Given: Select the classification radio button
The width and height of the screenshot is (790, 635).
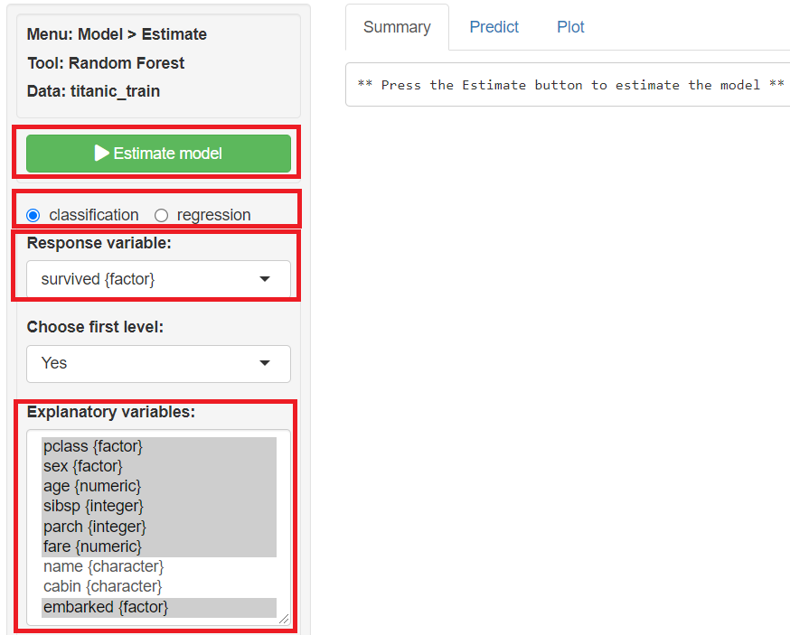Looking at the screenshot, I should (33, 215).
